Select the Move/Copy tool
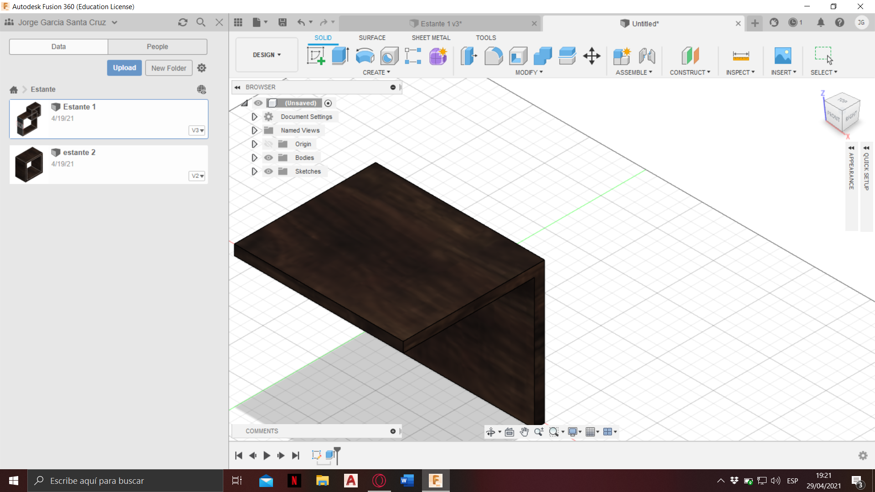Image resolution: width=875 pixels, height=492 pixels. click(592, 56)
